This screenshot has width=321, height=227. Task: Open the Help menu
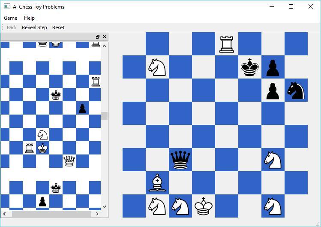pyautogui.click(x=29, y=18)
